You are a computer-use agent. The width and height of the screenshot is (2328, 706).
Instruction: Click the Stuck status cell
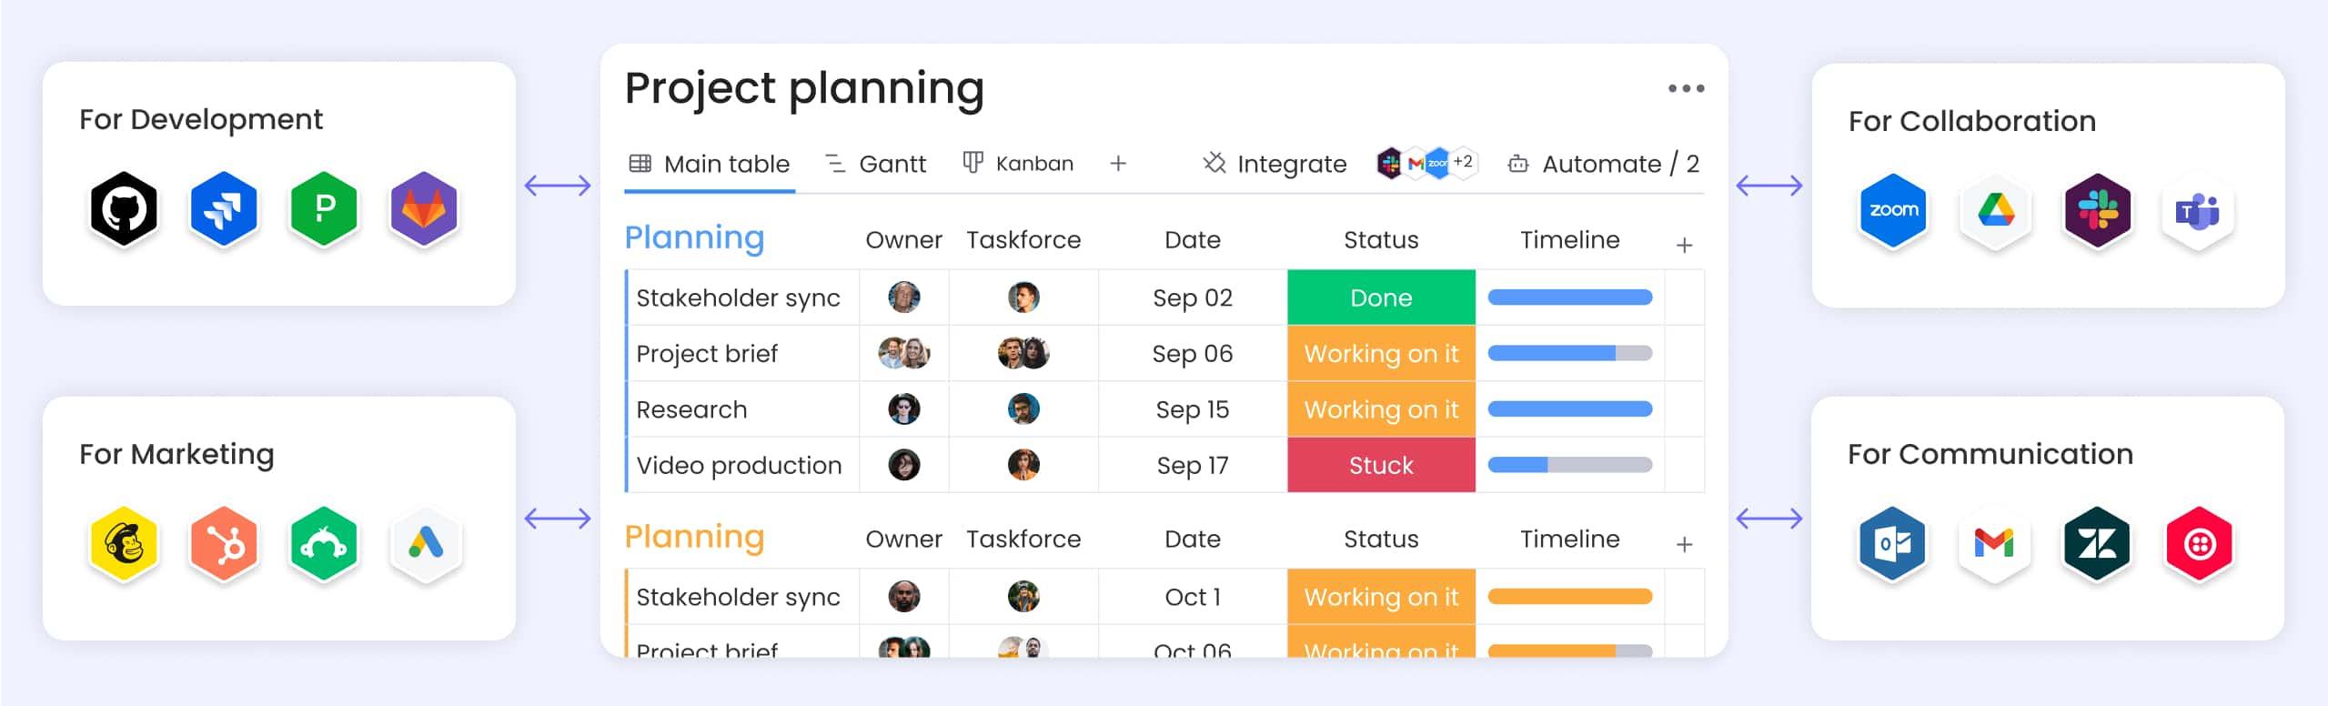1381,465
